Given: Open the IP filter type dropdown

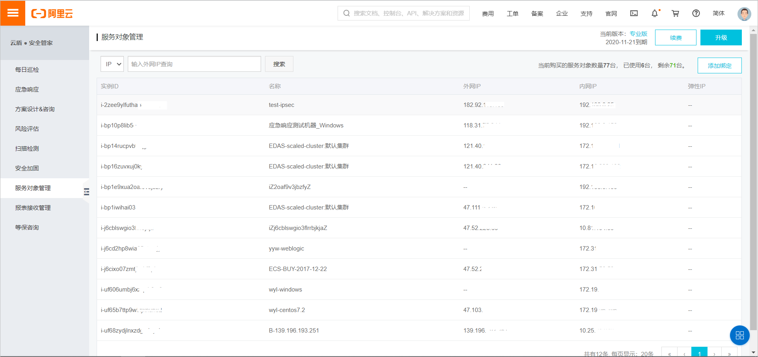Looking at the screenshot, I should [112, 64].
